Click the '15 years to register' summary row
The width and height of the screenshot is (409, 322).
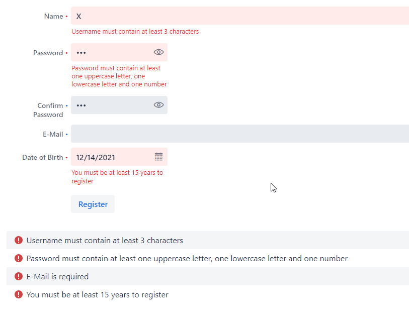[208, 294]
